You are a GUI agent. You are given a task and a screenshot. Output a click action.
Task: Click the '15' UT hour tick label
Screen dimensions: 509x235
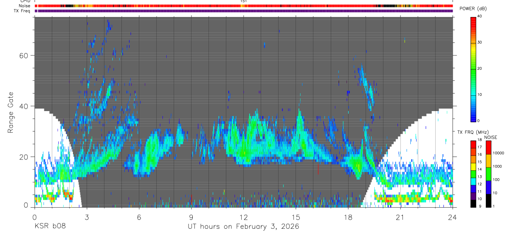[x=296, y=217]
